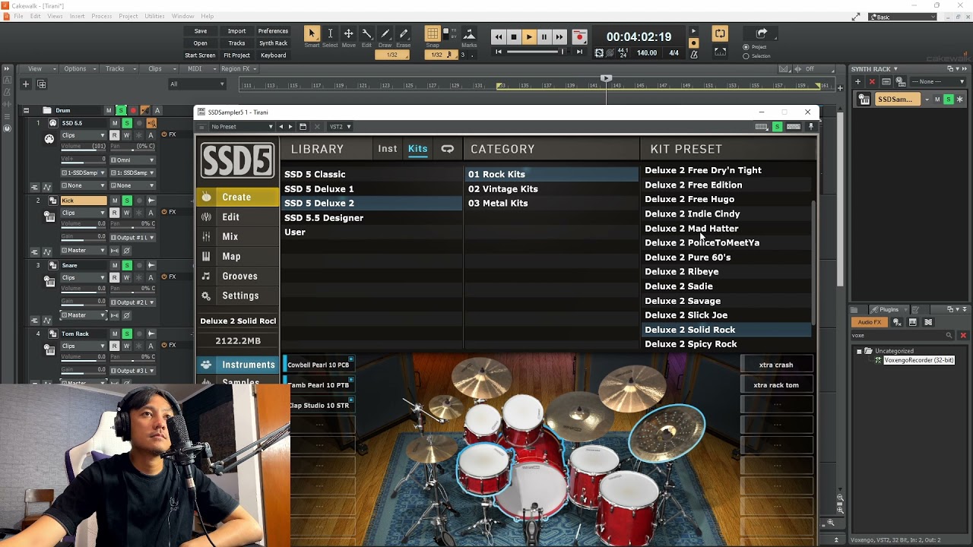Click the Preferences button
Viewport: 973px width, 547px height.
point(273,31)
